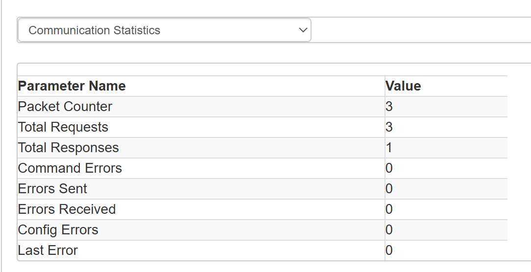Image resolution: width=531 pixels, height=272 pixels.
Task: Click the Errors Received value
Action: pyautogui.click(x=389, y=209)
